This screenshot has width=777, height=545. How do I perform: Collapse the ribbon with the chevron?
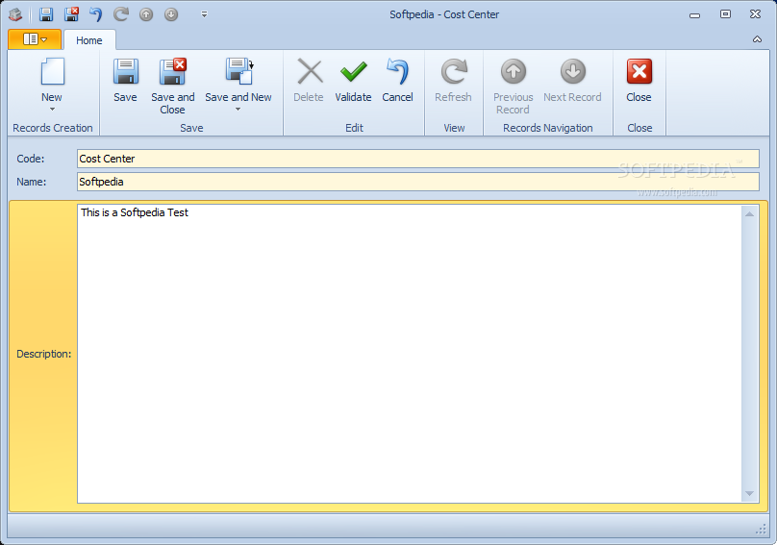pos(757,39)
